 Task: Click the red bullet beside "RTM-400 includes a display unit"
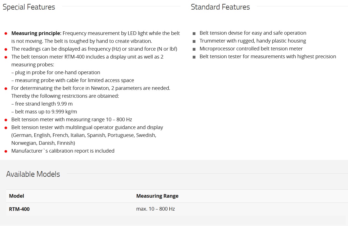tap(6, 57)
